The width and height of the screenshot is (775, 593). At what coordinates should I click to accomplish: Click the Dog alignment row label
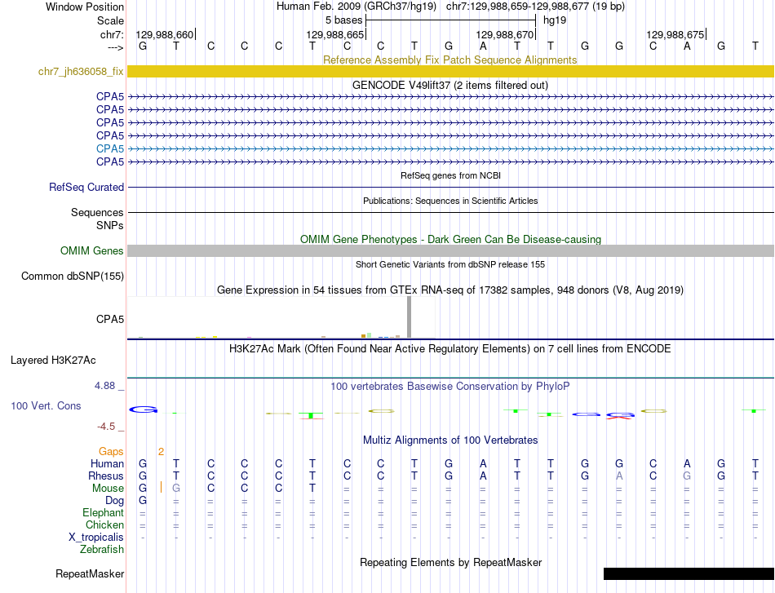point(114,501)
